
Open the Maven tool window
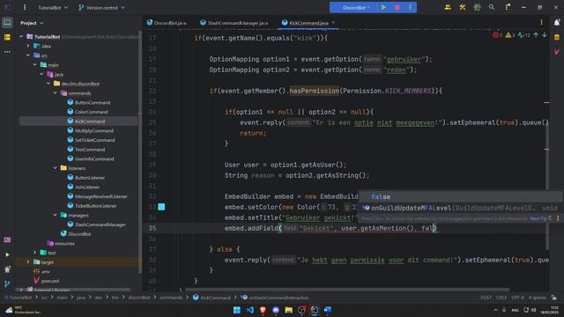[556, 52]
